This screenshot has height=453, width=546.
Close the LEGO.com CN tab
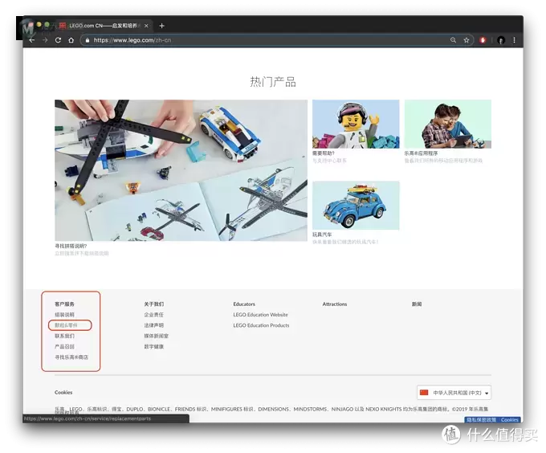coord(146,26)
